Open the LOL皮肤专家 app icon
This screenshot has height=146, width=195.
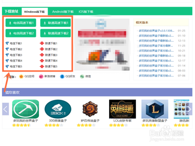tap(122, 109)
